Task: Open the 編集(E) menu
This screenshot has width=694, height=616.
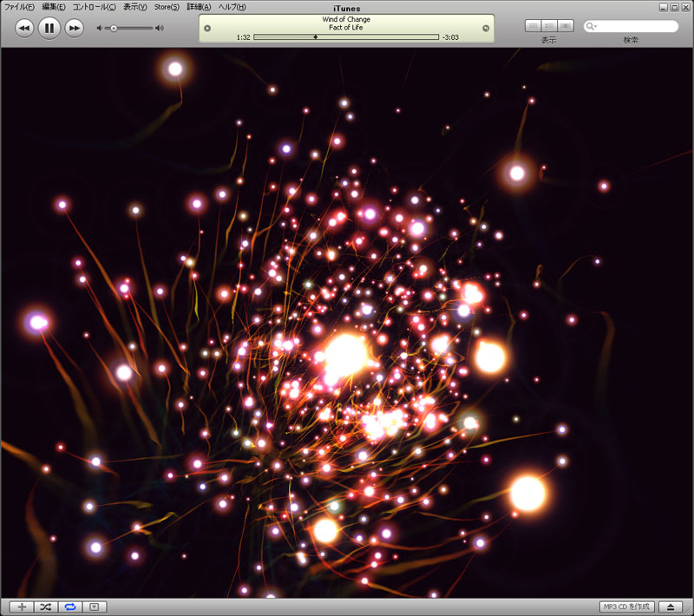Action: [x=54, y=7]
